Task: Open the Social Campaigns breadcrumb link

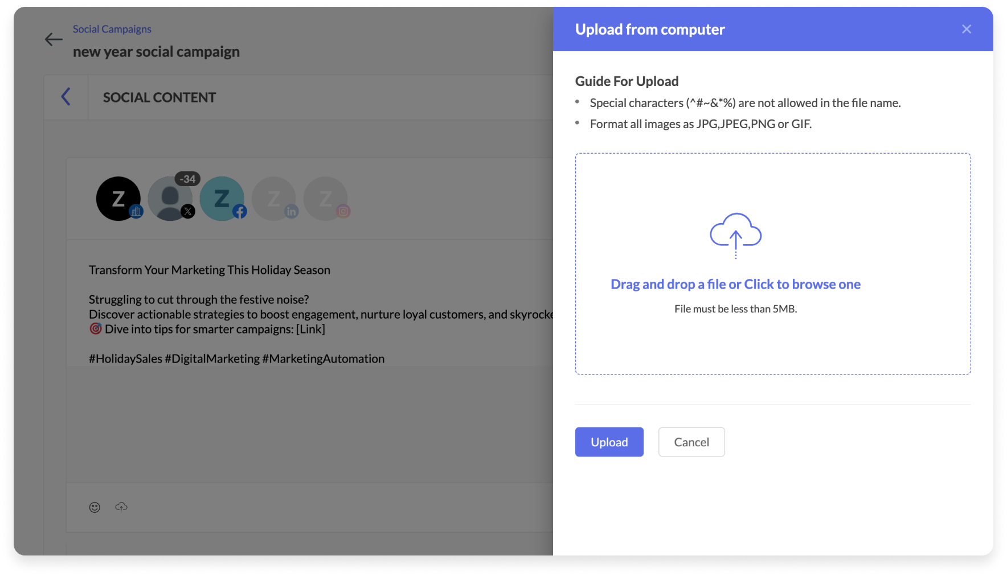Action: tap(112, 28)
